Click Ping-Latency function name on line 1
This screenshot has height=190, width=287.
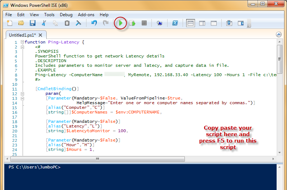coord(63,42)
